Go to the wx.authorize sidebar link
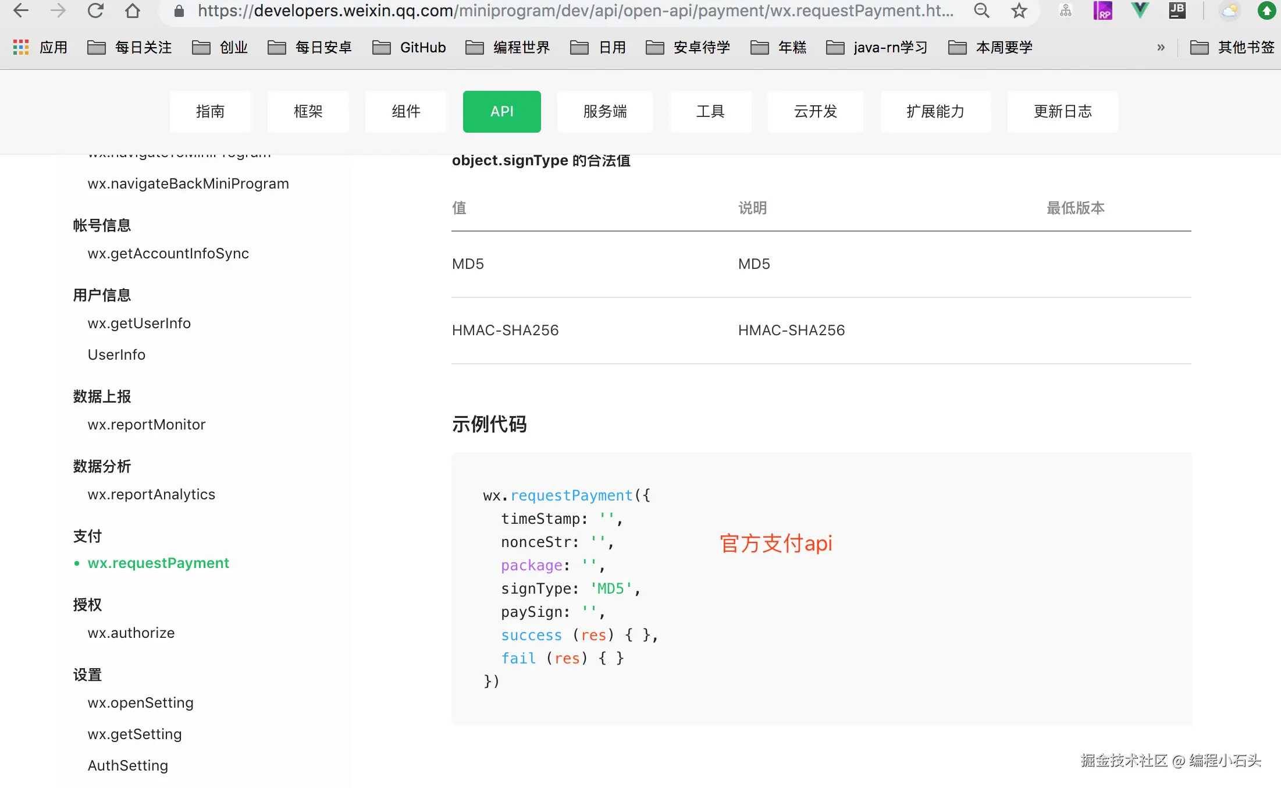Image resolution: width=1281 pixels, height=788 pixels. click(x=131, y=633)
